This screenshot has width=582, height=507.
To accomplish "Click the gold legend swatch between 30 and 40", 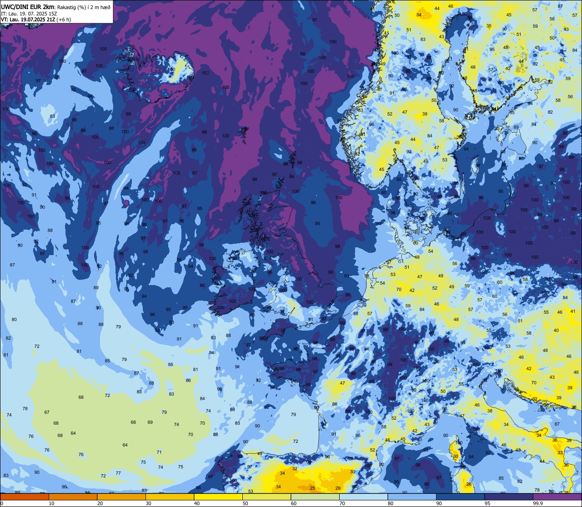I will click(170, 497).
